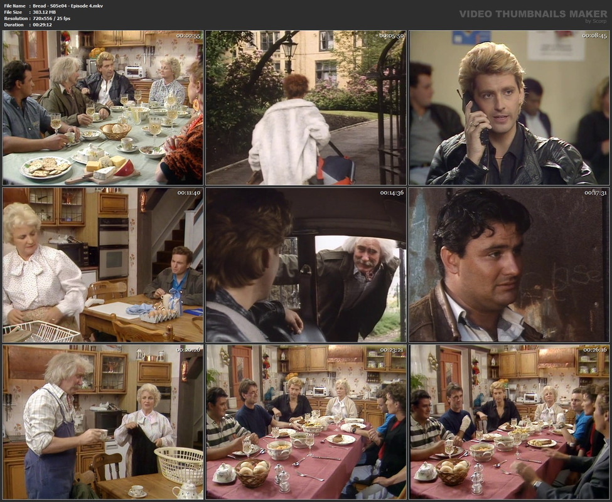Click the resolution value '720x556 / 25 fps'
Viewport: 612px width, 502px height.
pos(51,18)
